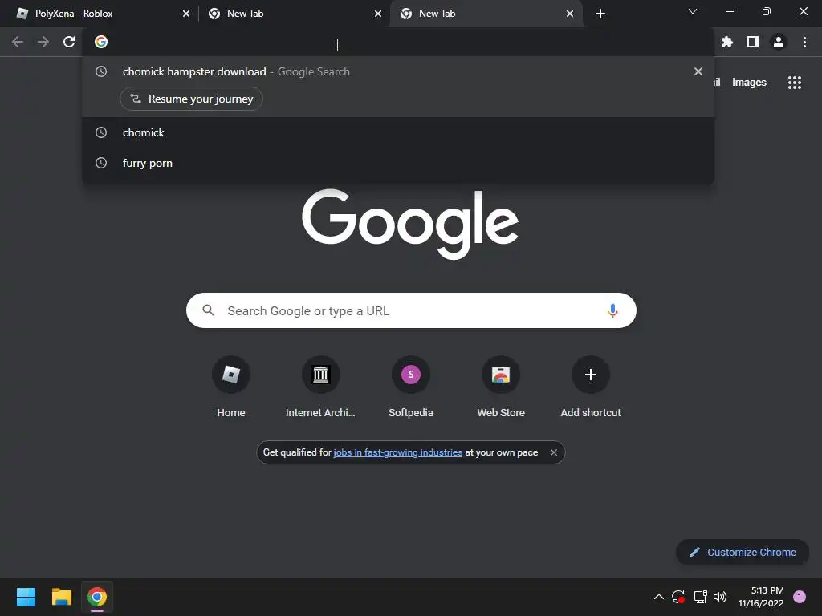The height and width of the screenshot is (616, 822).
Task: Go forward with the forward arrow
Action: (43, 42)
